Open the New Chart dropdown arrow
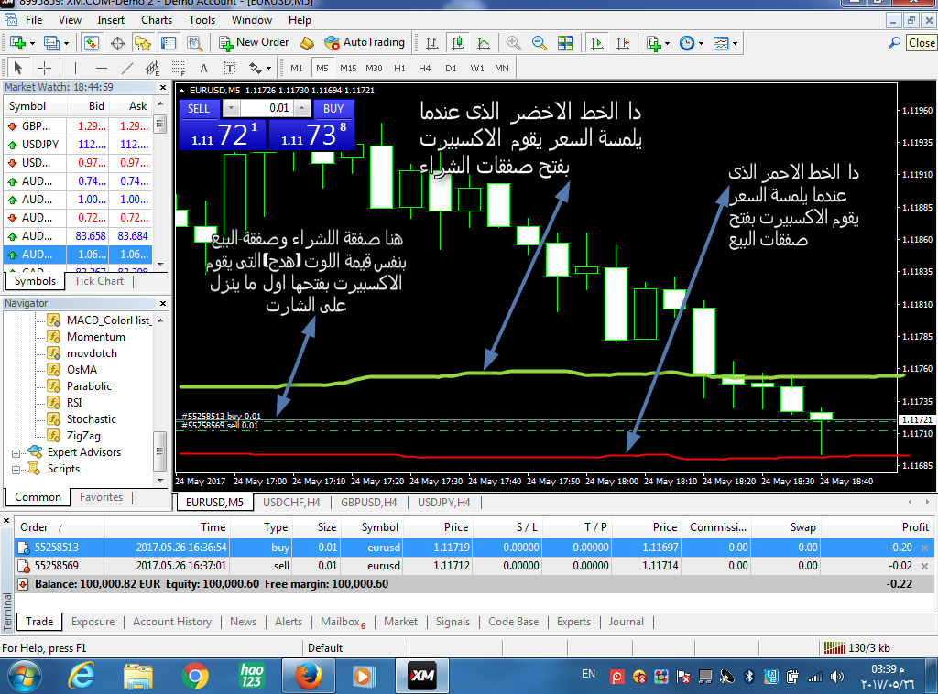This screenshot has width=938, height=694. click(x=32, y=43)
